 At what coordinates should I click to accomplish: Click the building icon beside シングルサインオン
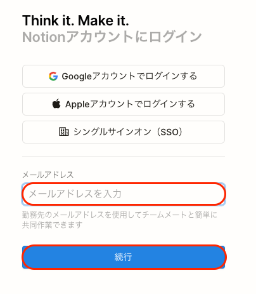(x=63, y=131)
